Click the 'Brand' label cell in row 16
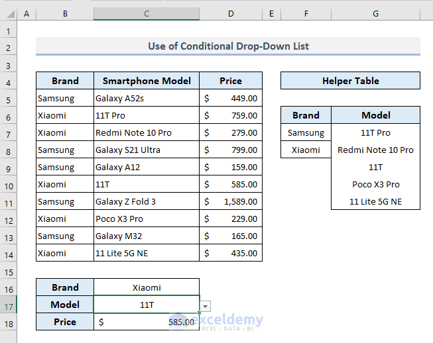This screenshot has width=433, height=343. coord(65,287)
